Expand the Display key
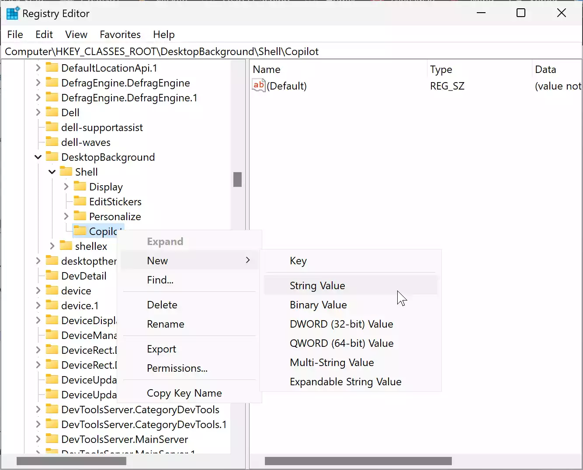Viewport: 583px width, 470px height. [x=66, y=187]
